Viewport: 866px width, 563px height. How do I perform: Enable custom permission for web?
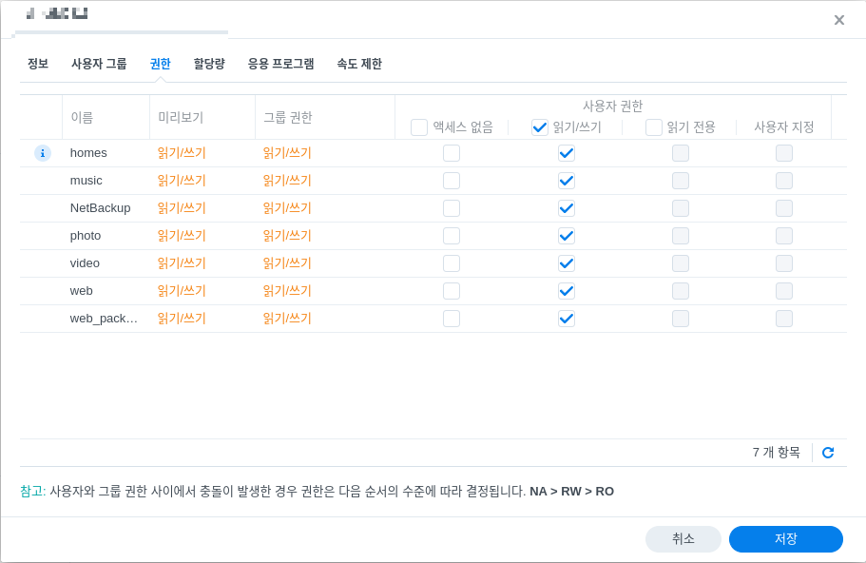pos(784,291)
